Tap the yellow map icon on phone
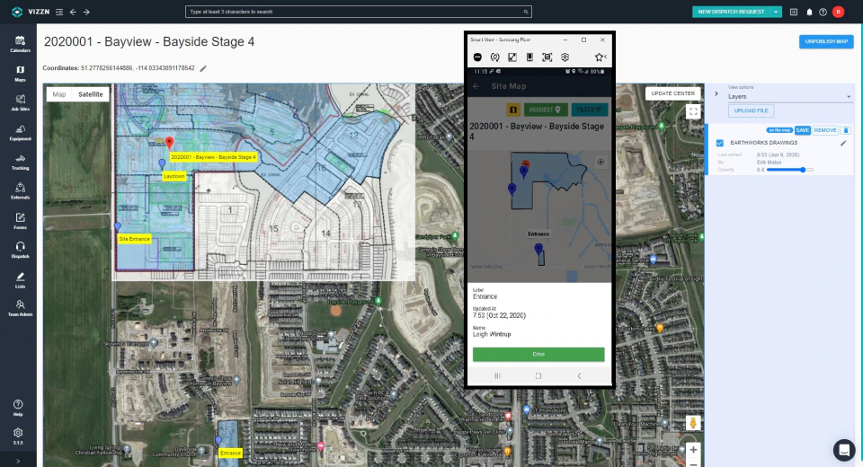863x467 pixels. click(x=513, y=110)
